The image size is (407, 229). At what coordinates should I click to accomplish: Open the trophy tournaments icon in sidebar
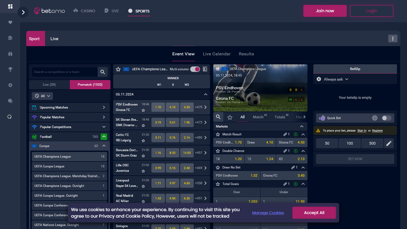[x=10, y=69]
